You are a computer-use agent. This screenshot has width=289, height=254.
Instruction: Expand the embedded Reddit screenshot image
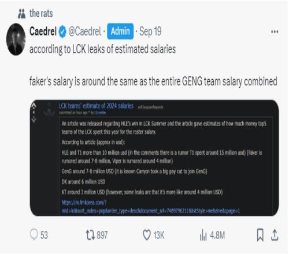(x=154, y=158)
